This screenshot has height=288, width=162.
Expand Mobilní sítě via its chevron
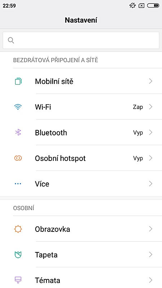tap(151, 81)
